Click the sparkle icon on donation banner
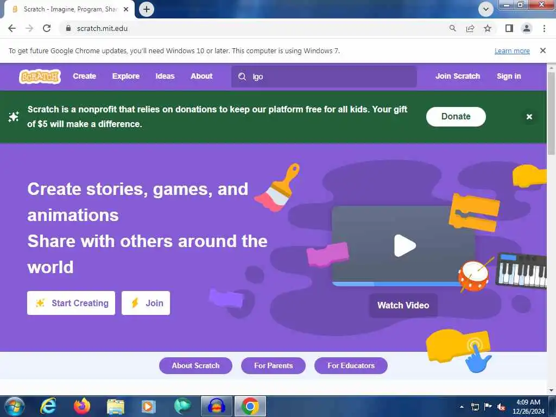 click(x=14, y=117)
